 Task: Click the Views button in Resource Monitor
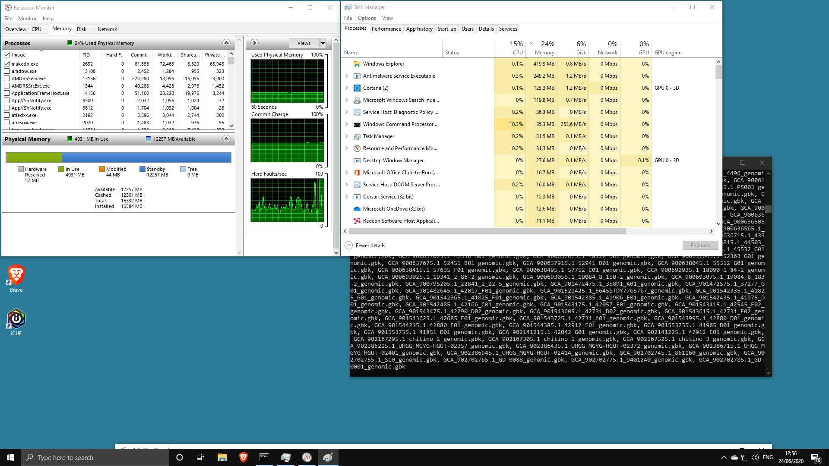coord(304,43)
